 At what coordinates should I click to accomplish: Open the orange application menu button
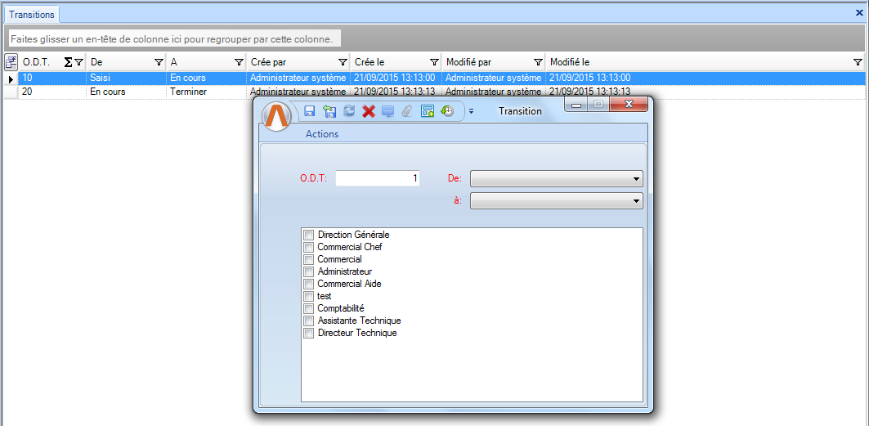(276, 116)
